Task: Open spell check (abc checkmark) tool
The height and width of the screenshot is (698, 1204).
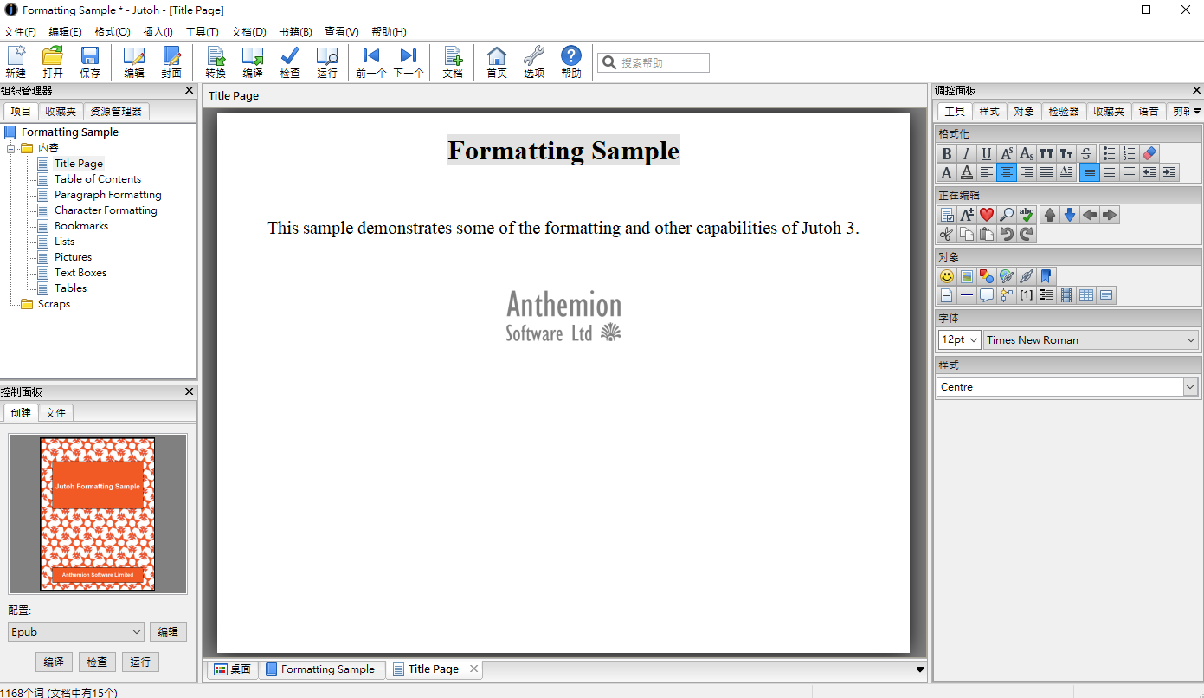Action: click(x=1027, y=215)
